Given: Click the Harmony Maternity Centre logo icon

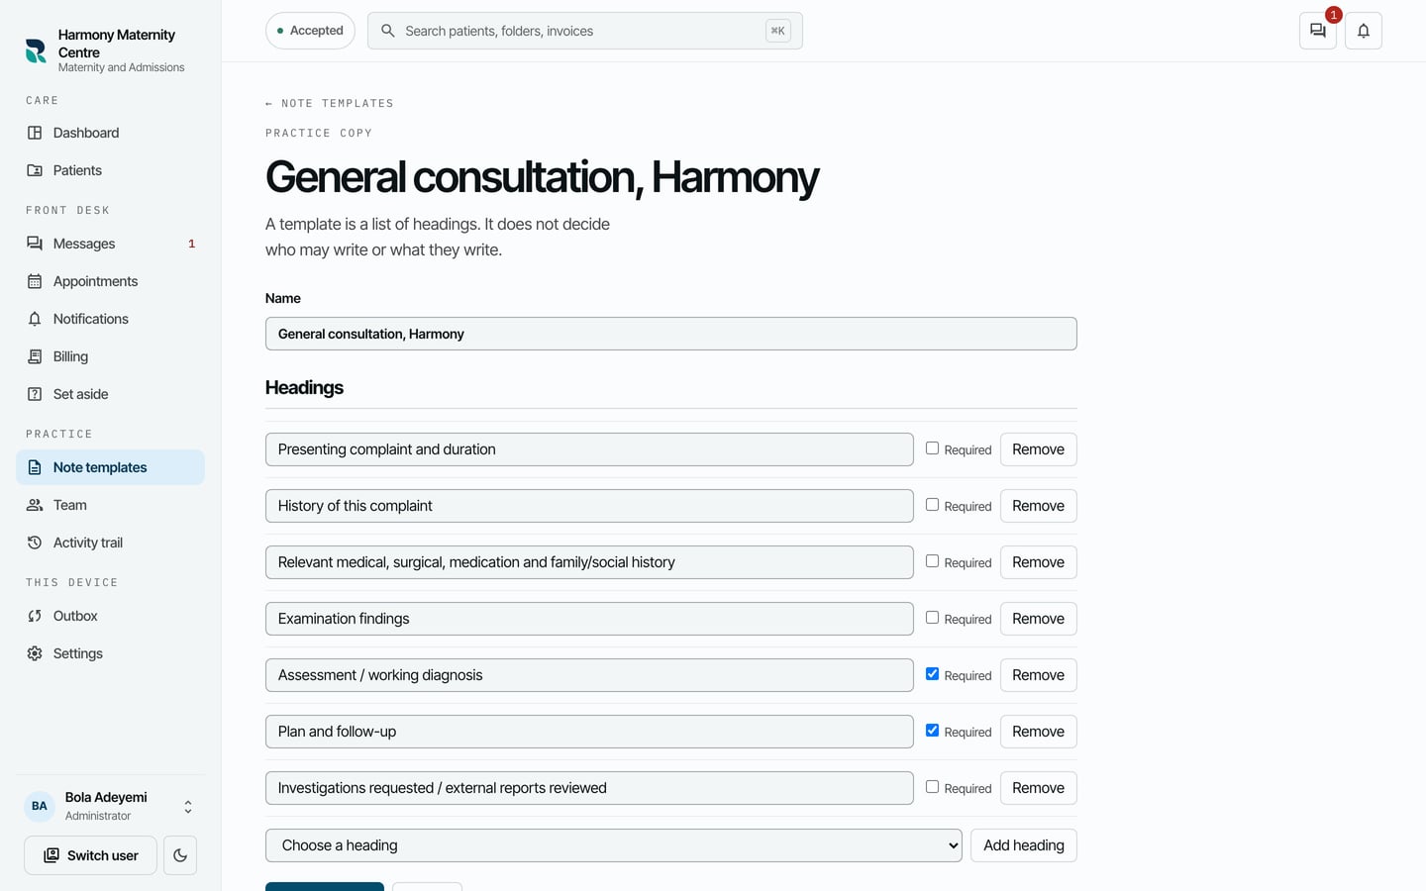Looking at the screenshot, I should point(36,50).
